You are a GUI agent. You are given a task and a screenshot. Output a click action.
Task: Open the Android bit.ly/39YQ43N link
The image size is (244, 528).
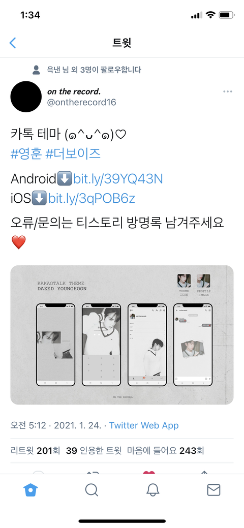click(118, 179)
